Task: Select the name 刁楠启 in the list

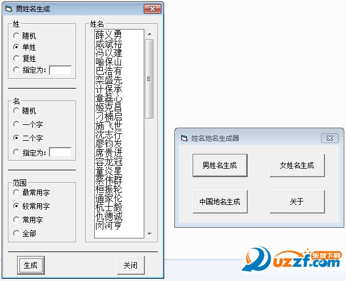Action: click(x=109, y=116)
